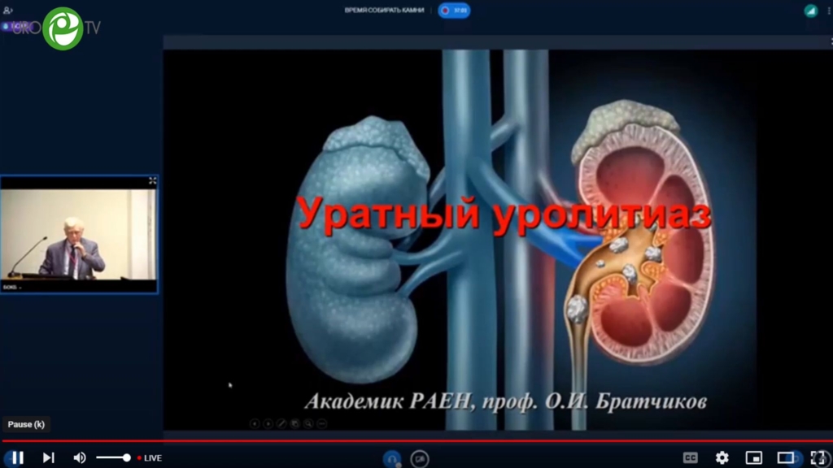Select the pen tool in slide toolbar
Viewport: 833px width, 468px height.
(x=281, y=423)
